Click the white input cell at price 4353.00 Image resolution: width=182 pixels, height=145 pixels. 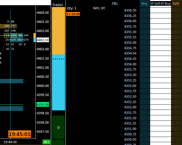coord(161,86)
